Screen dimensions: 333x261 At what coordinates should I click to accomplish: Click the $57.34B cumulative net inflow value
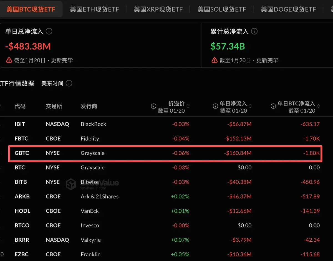pos(228,46)
